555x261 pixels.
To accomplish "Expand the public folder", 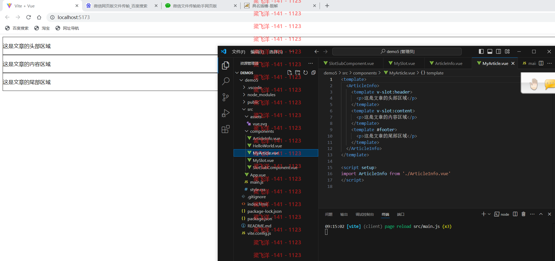I will tap(244, 102).
